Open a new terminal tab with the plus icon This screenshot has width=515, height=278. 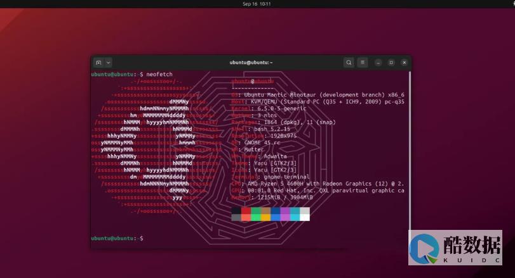[98, 63]
